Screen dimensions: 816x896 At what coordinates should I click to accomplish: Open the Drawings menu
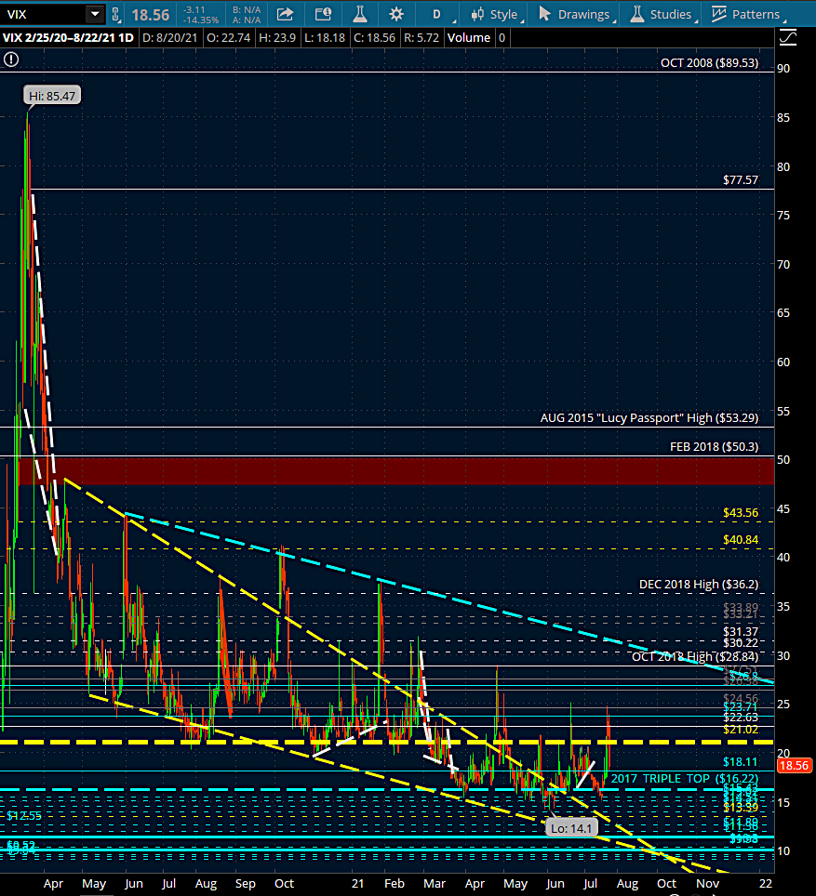click(x=574, y=14)
